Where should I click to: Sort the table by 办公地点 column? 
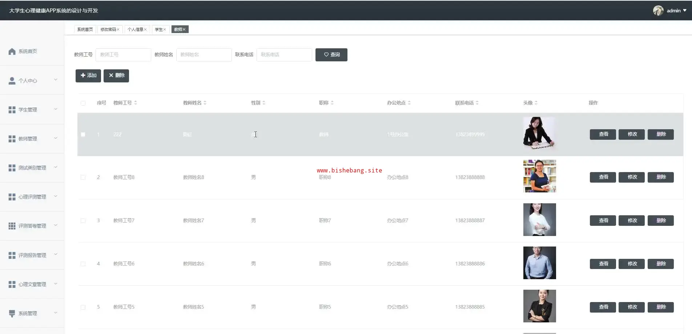point(409,103)
